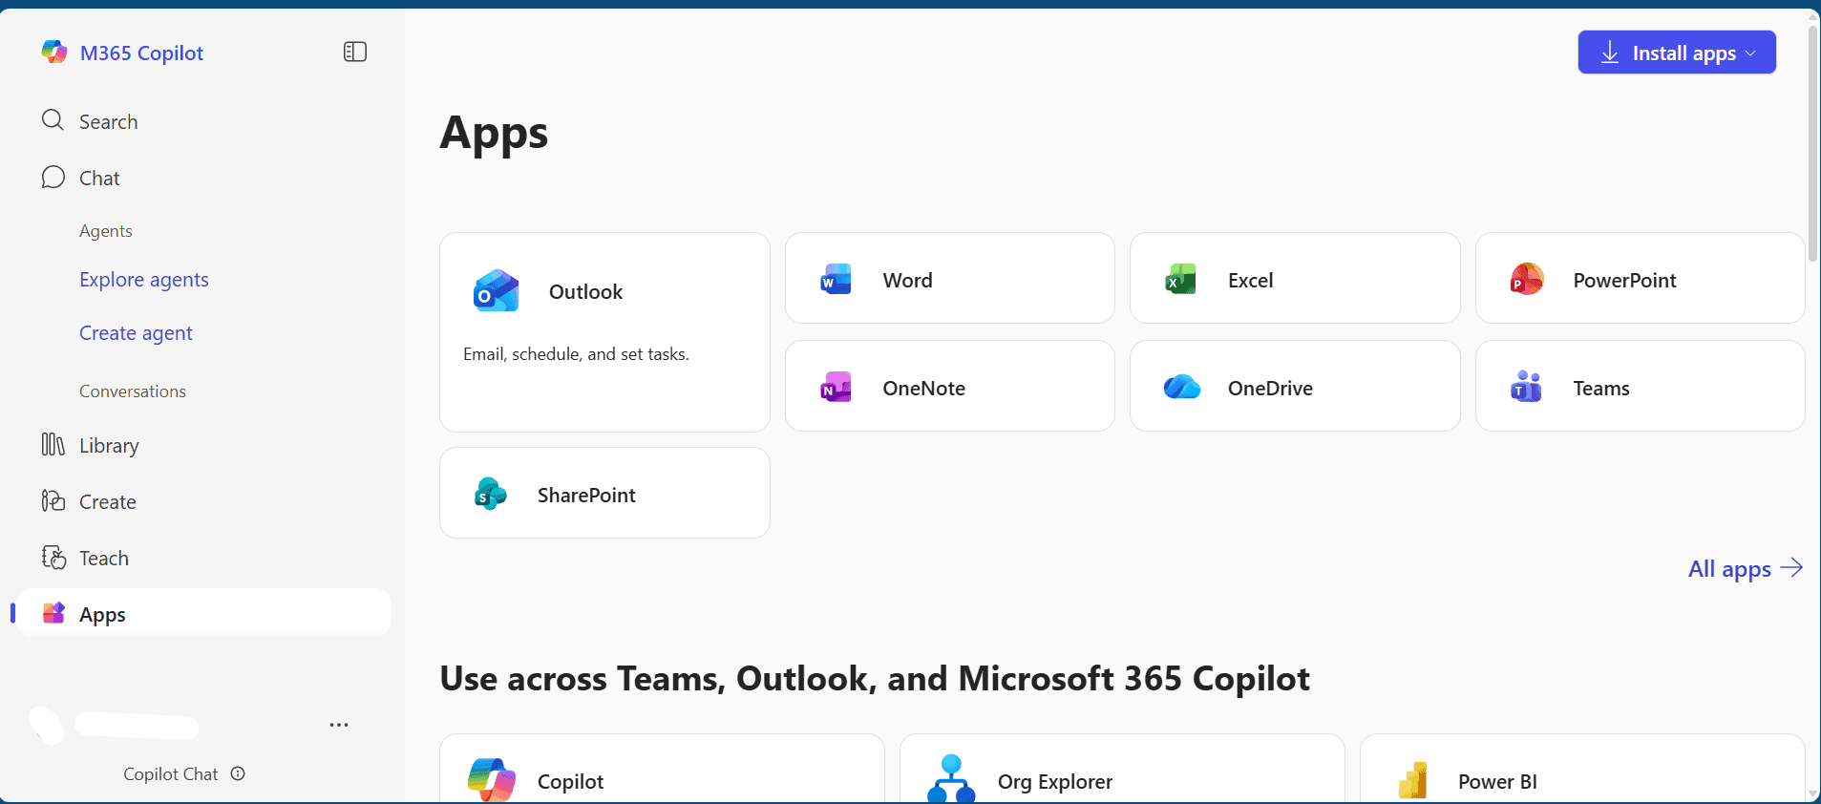
Task: Go to Search in sidebar
Action: 108,121
